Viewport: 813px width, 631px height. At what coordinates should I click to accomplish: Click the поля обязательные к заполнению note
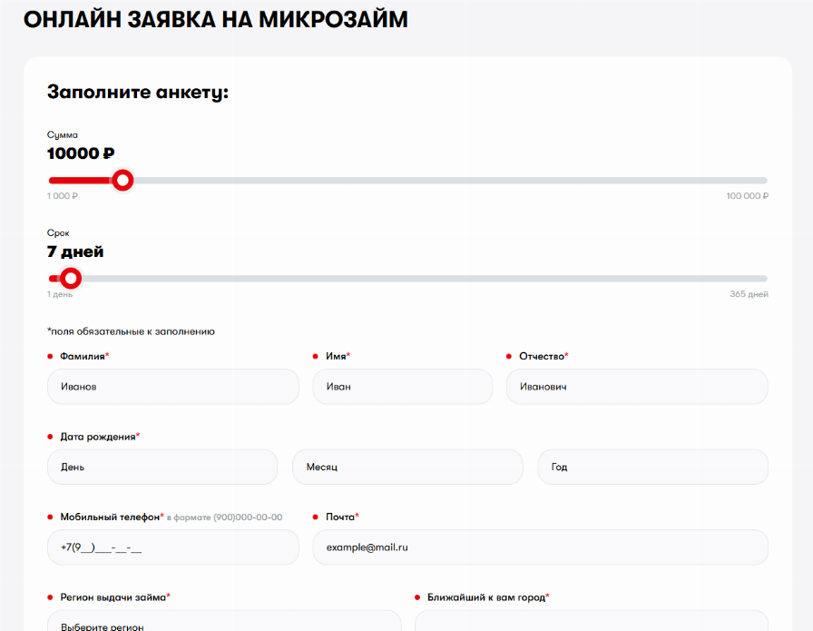pyautogui.click(x=131, y=331)
